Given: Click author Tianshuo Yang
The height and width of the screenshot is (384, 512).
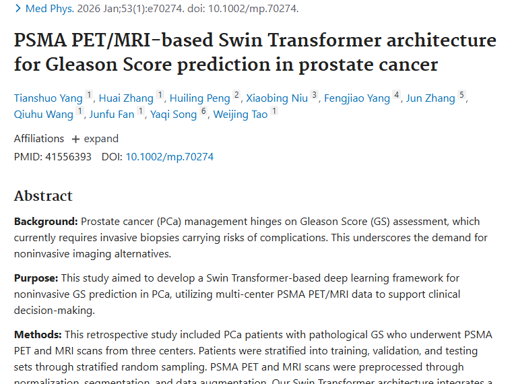Looking at the screenshot, I should pyautogui.click(x=48, y=98).
